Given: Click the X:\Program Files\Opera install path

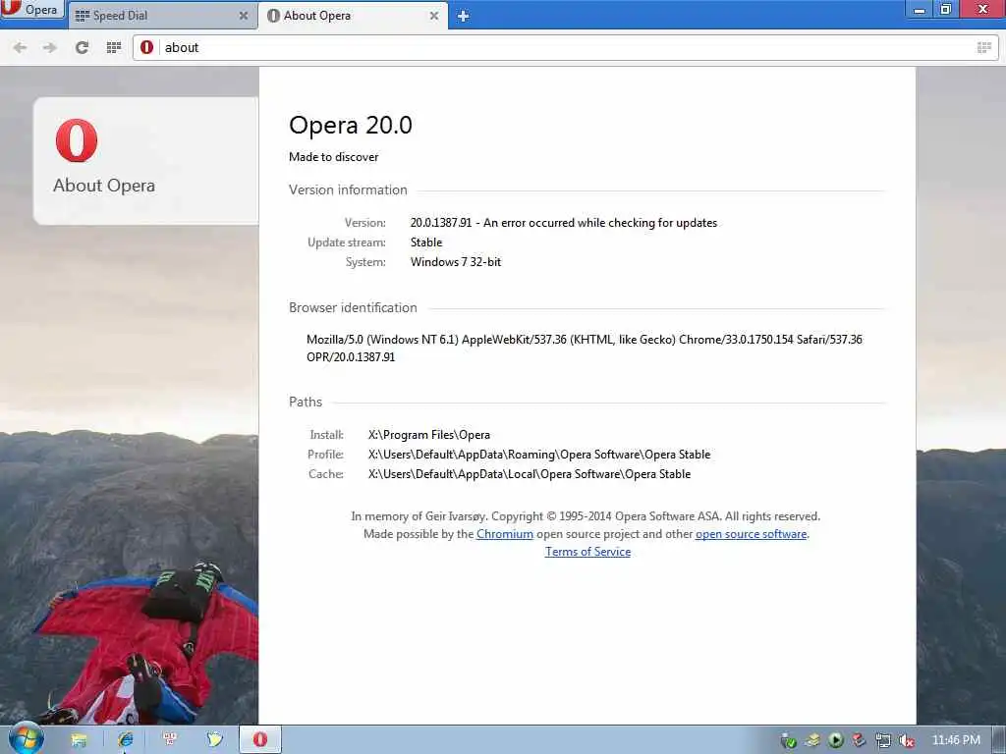Looking at the screenshot, I should click(x=428, y=435).
